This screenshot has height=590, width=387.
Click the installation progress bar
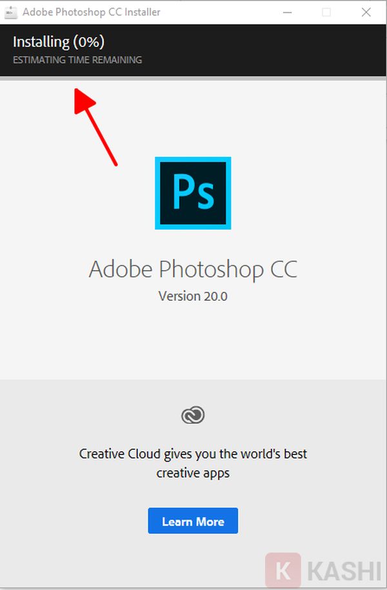(193, 79)
